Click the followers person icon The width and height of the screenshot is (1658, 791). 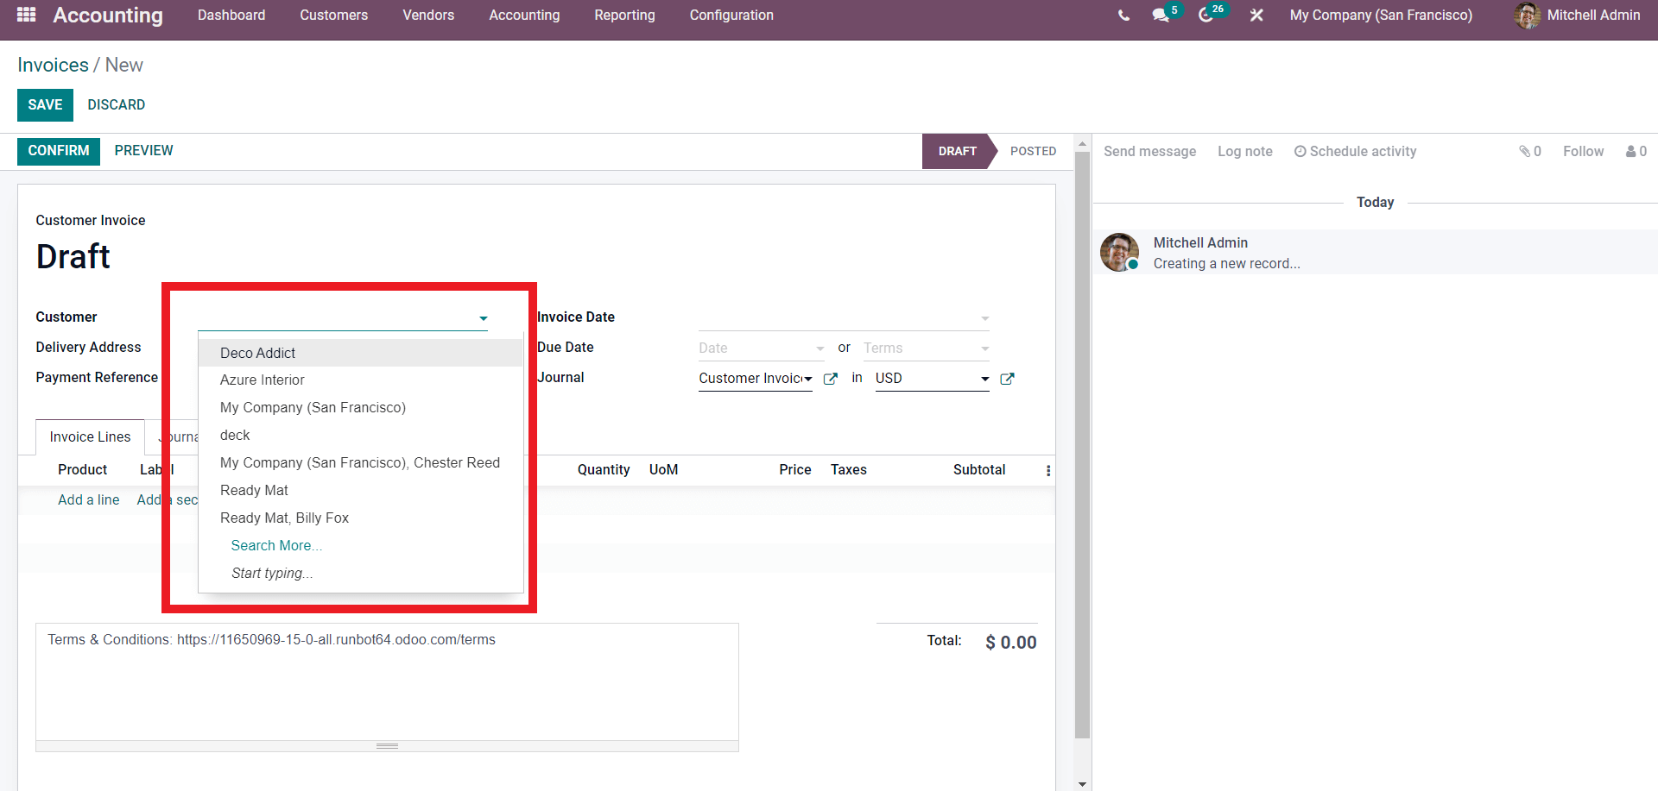[1631, 152]
